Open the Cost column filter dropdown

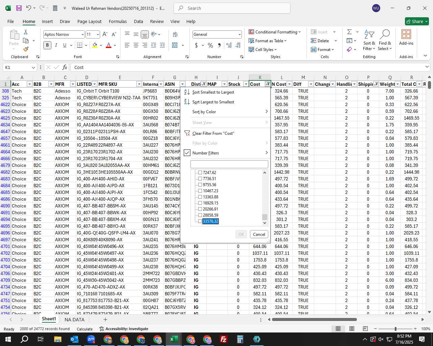tap(268, 84)
